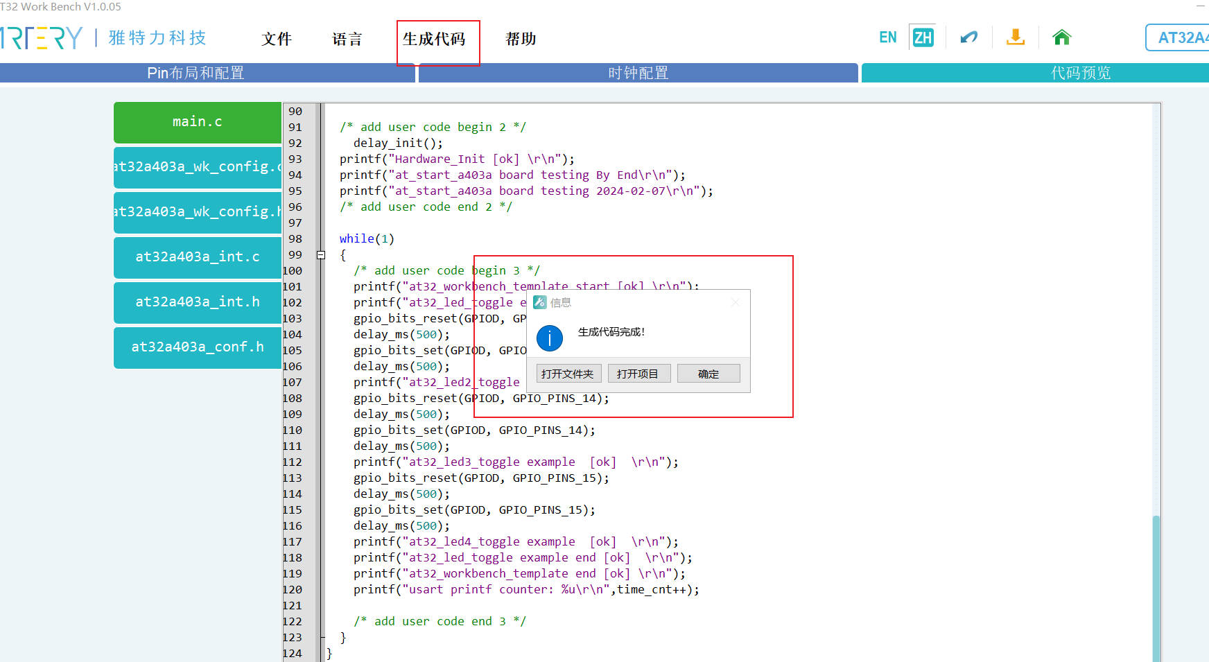The width and height of the screenshot is (1209, 662).
Task: Select the ZH Chinese language icon
Action: pyautogui.click(x=923, y=37)
